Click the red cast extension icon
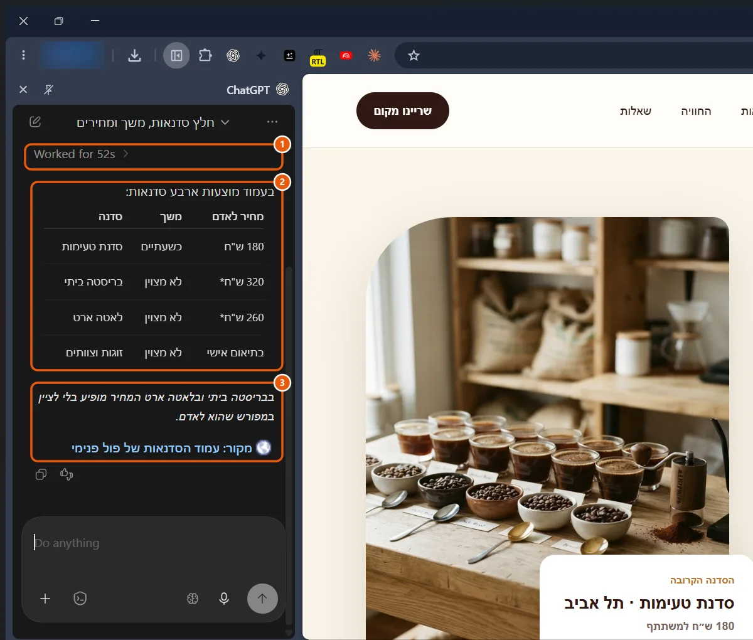753x640 pixels. tap(346, 56)
